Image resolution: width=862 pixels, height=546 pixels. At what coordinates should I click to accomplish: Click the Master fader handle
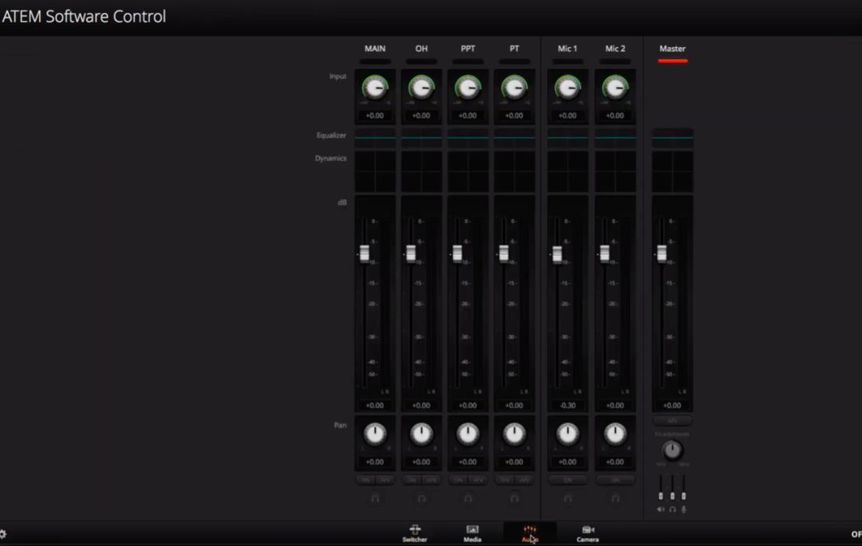(x=662, y=253)
